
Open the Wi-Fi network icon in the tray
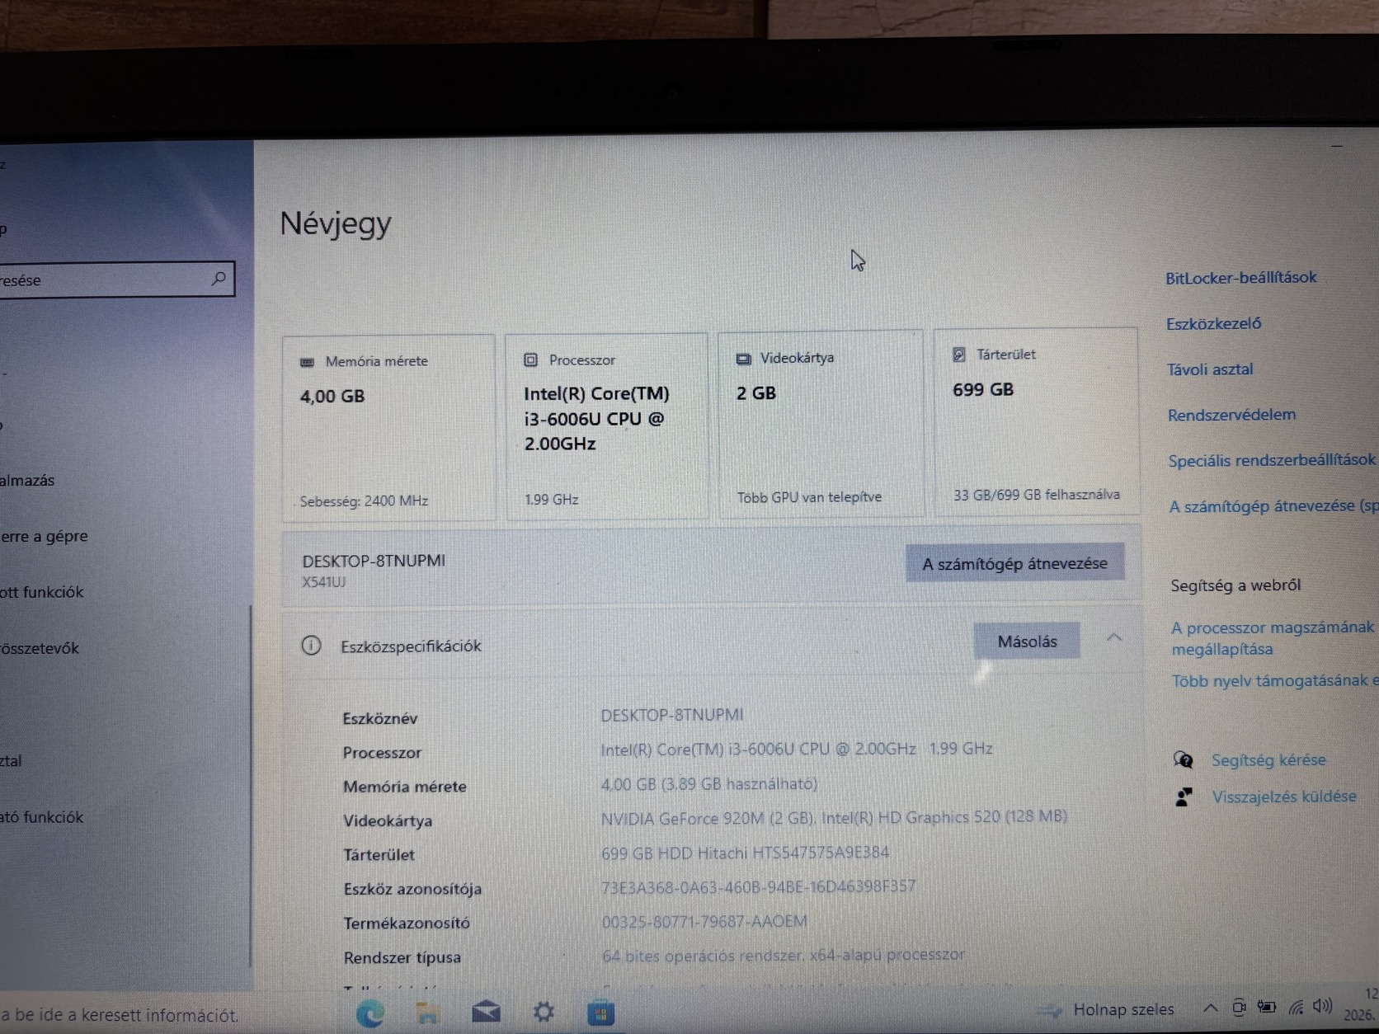pyautogui.click(x=1296, y=1007)
